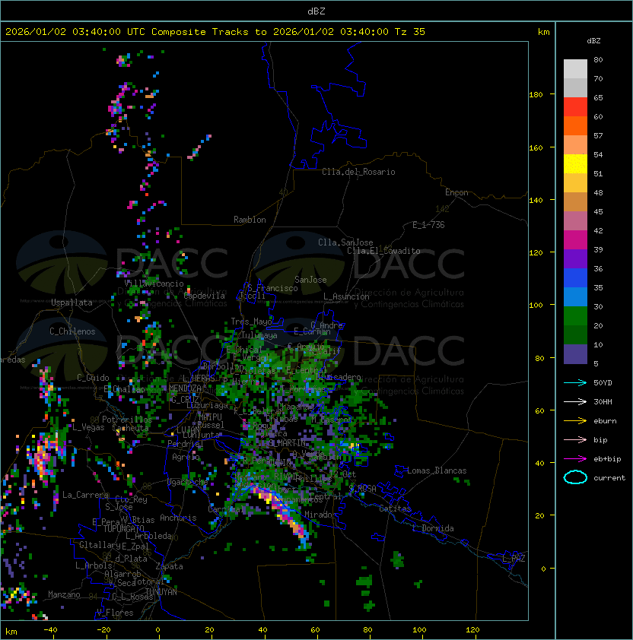Click the first '2026/01/02 03:40:00' timestamp in the header
Image resolution: width=633 pixels, height=640 pixels.
[63, 31]
